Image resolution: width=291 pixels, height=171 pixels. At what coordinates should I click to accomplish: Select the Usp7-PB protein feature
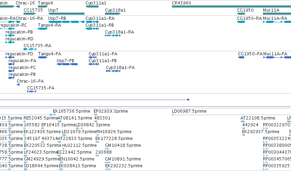point(67,64)
